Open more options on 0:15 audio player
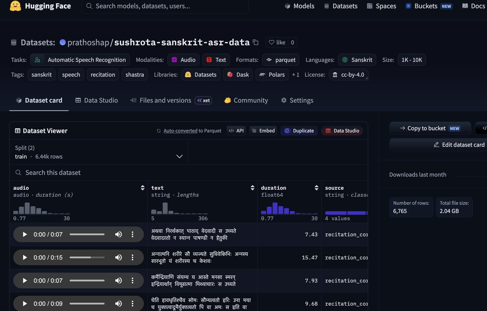Screen dimensions: 487x311 [x=132, y=257]
